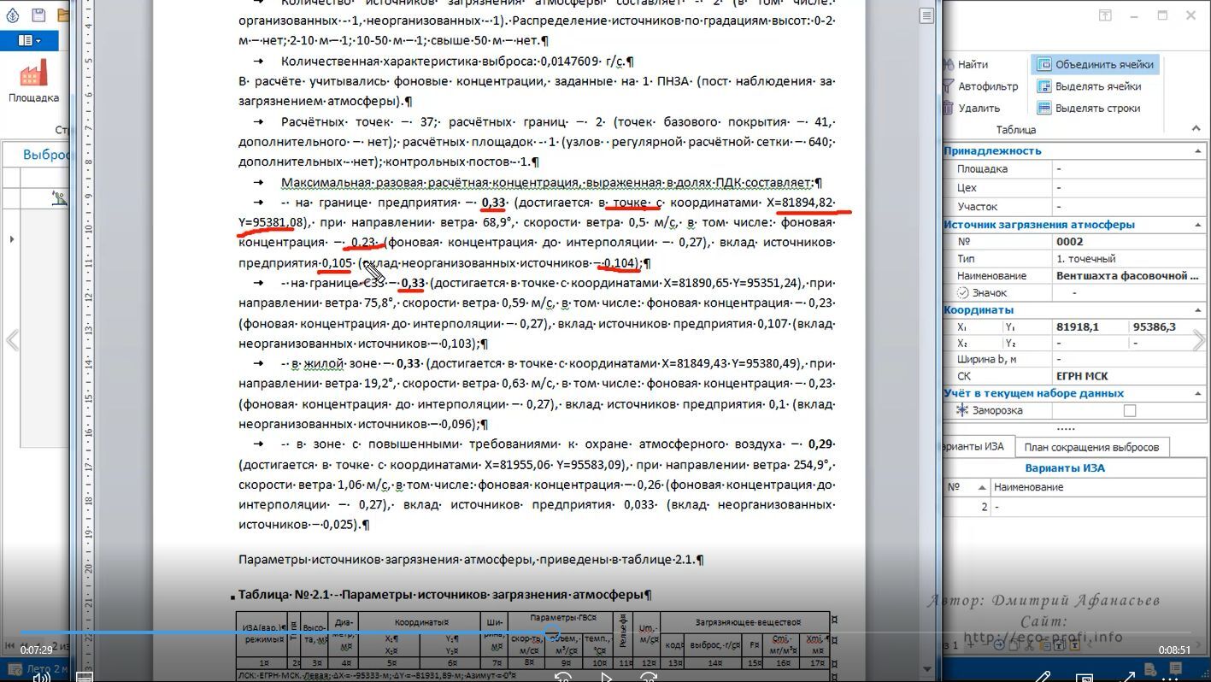Edit Наименование 'Вентшахта фасовочной' field
This screenshot has height=682, width=1211.
tap(1129, 276)
